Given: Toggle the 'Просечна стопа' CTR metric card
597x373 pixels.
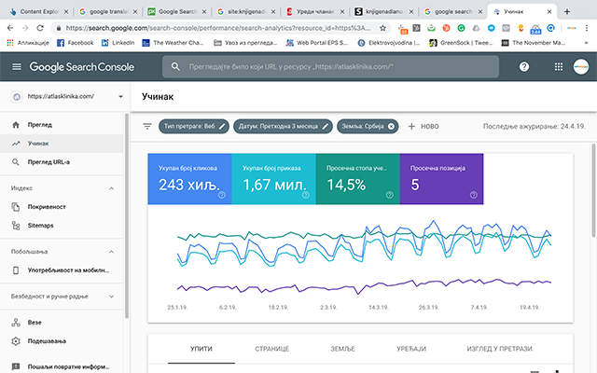Looking at the screenshot, I should [x=357, y=177].
